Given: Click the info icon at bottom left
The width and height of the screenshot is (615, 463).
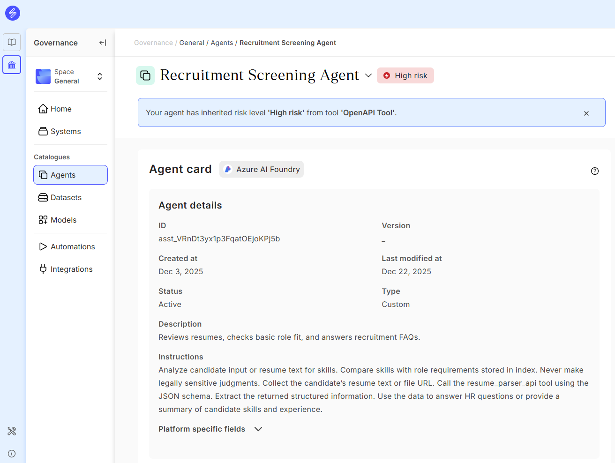Looking at the screenshot, I should 12,454.
